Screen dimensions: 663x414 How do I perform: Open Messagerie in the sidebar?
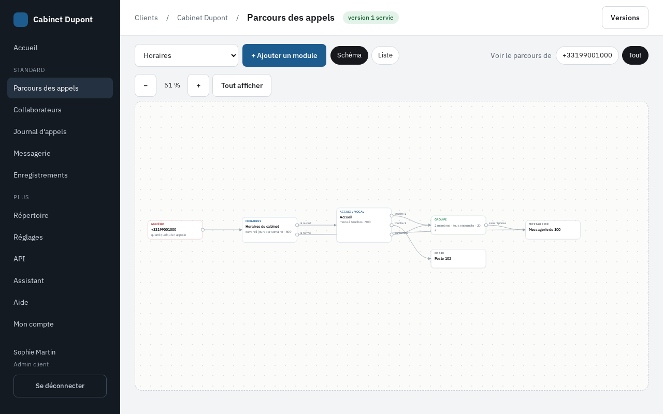pyautogui.click(x=60, y=153)
